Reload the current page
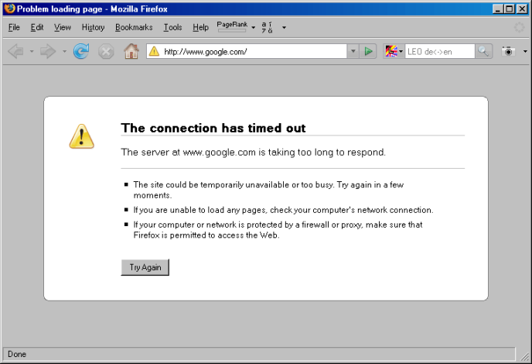This screenshot has height=364, width=532. 81,52
